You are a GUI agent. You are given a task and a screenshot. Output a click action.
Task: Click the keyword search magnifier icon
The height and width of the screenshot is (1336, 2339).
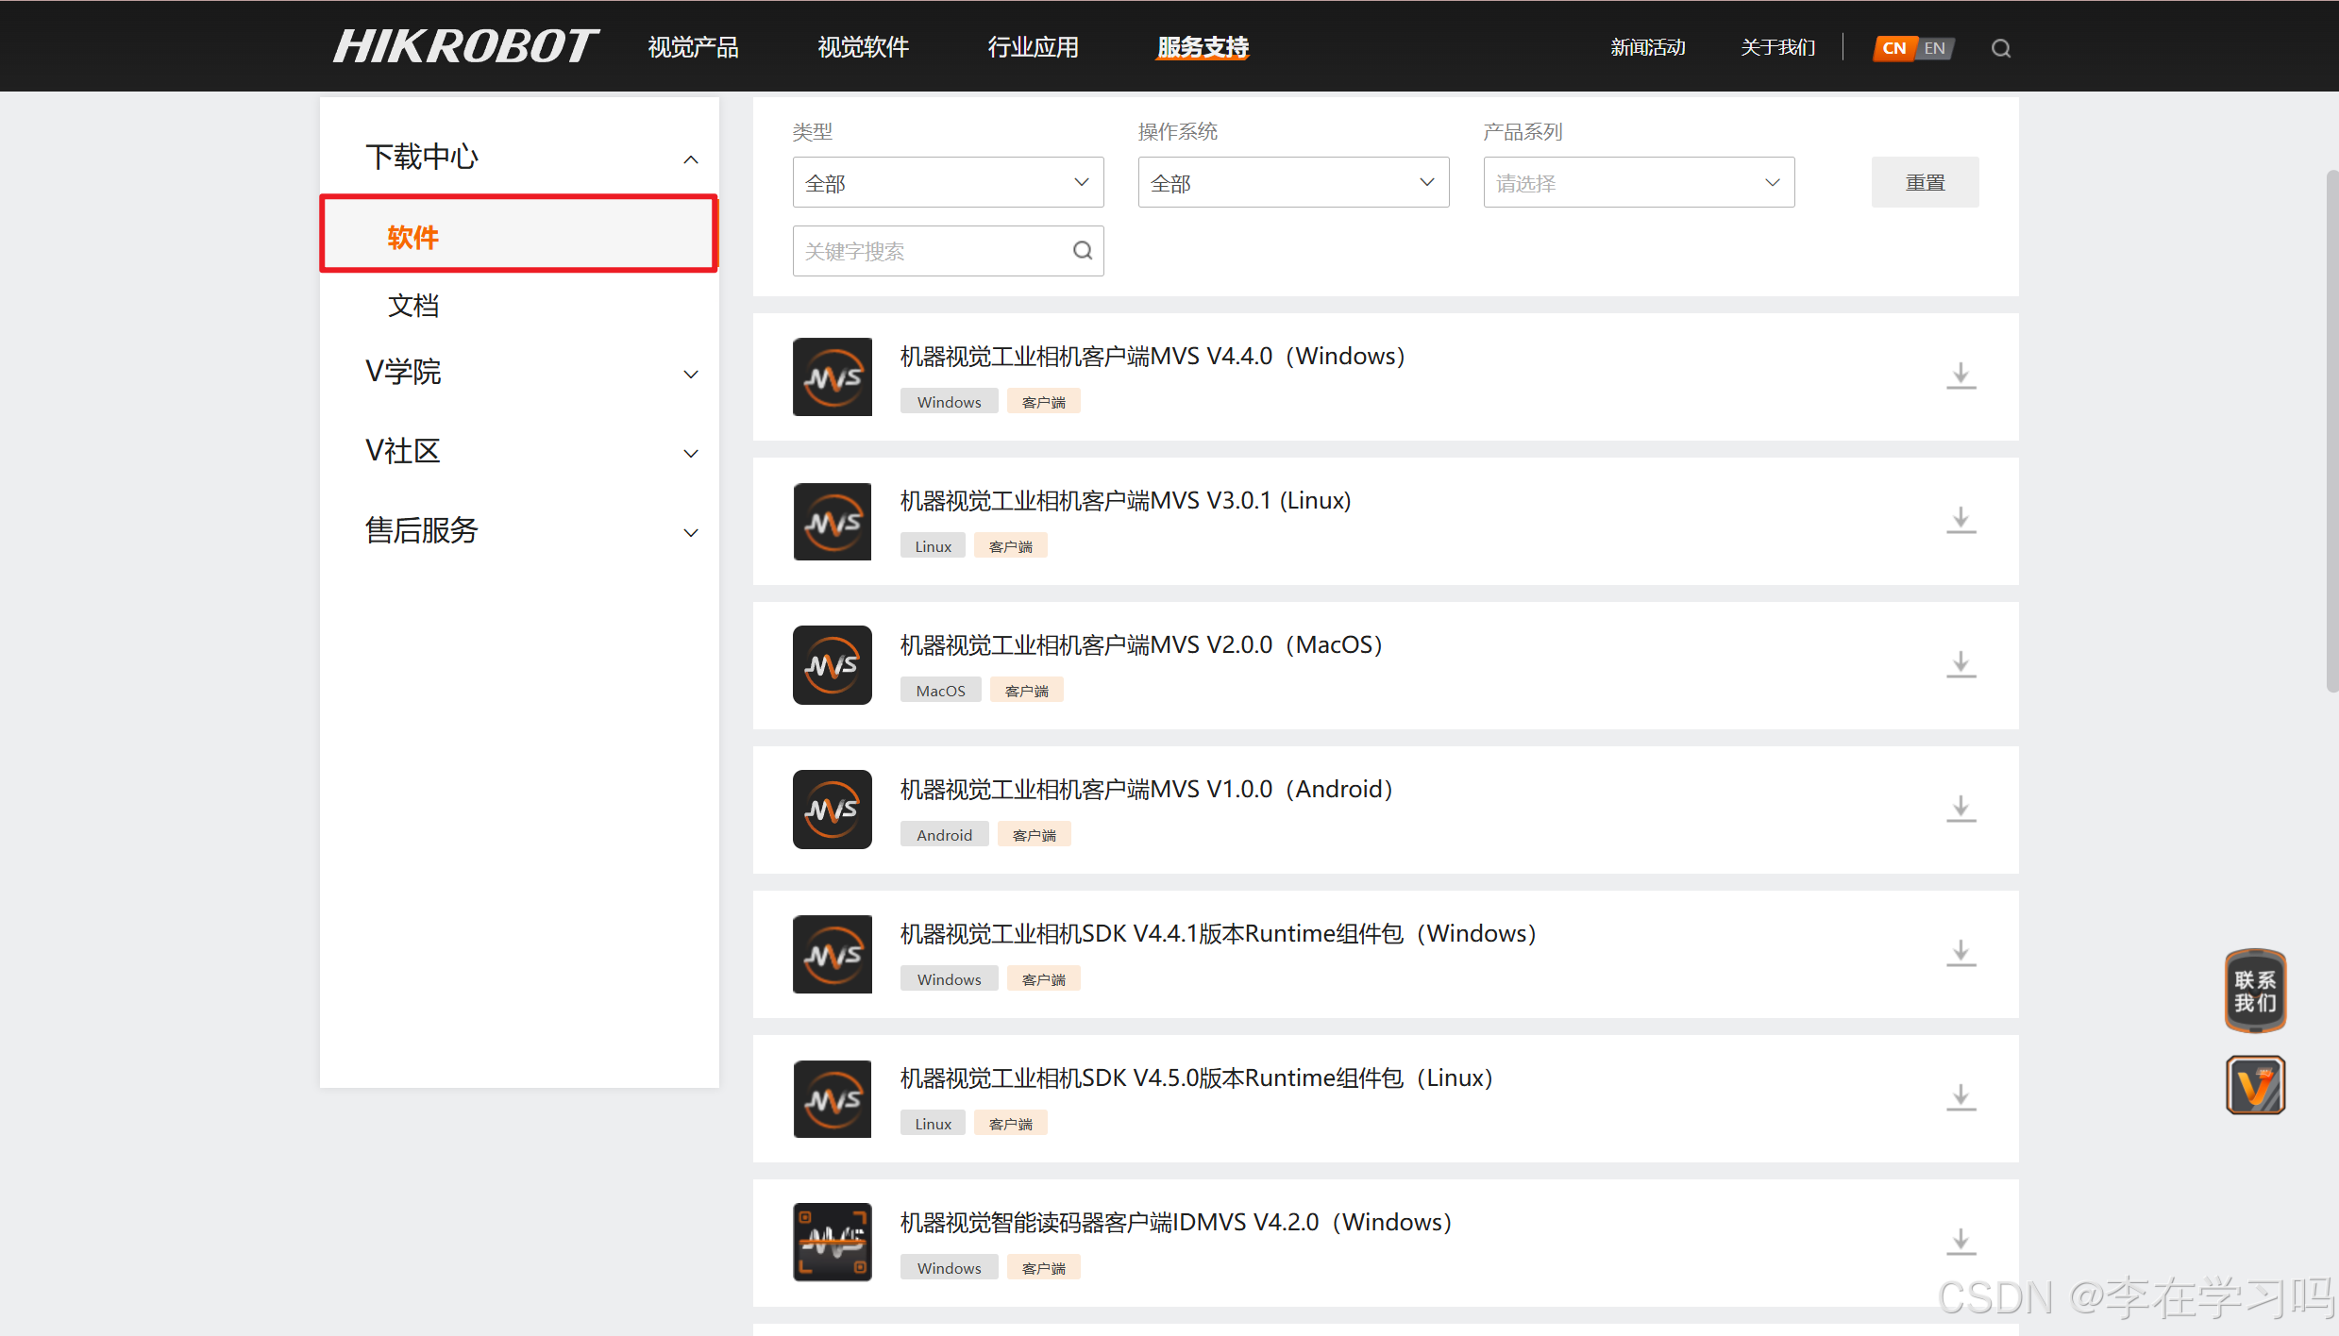point(1083,251)
